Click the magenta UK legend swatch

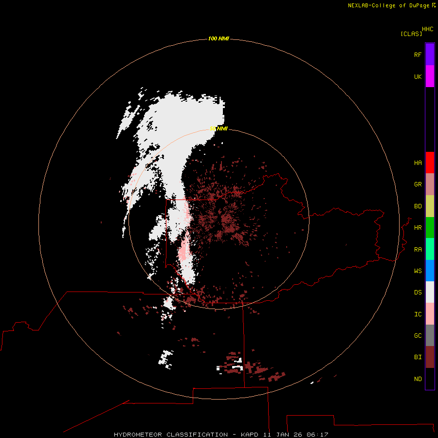click(430, 76)
